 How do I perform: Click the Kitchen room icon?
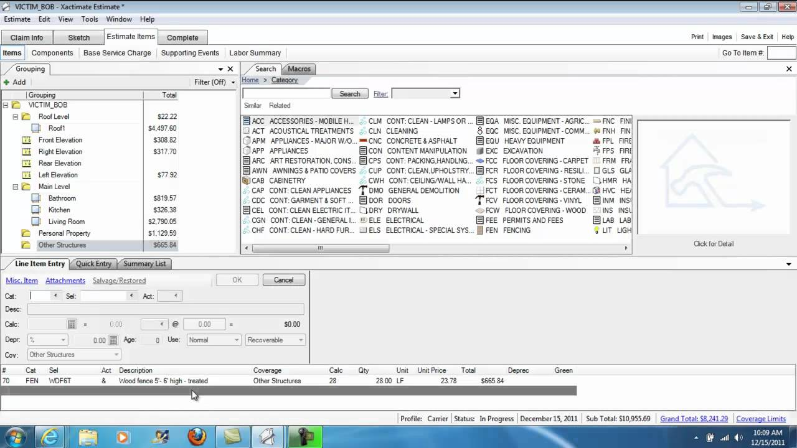coord(36,210)
